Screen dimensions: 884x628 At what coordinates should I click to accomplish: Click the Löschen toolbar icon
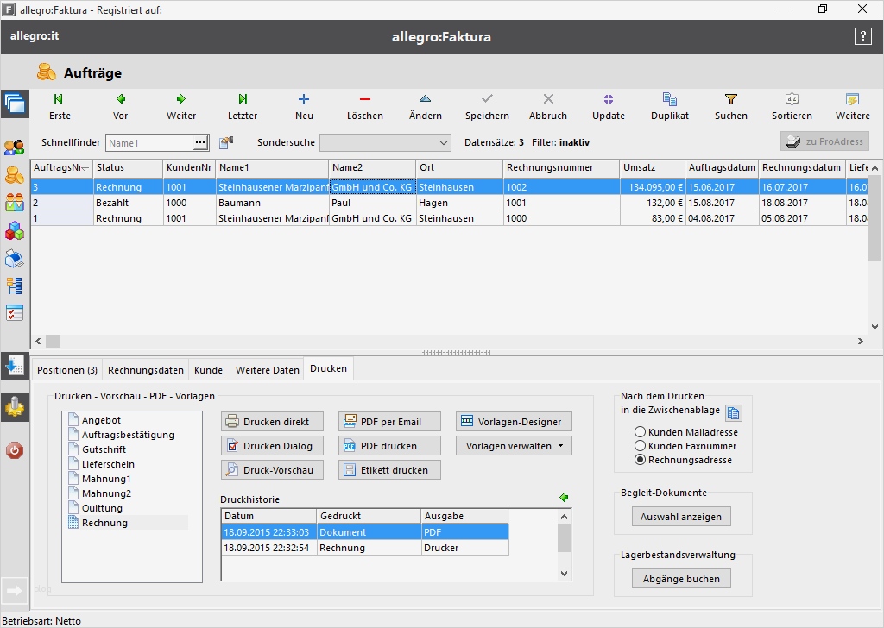(x=364, y=100)
